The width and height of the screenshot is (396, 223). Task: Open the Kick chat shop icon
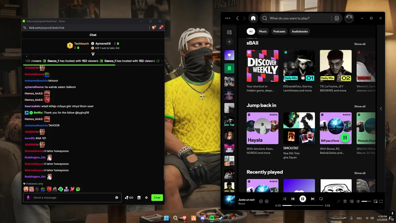point(139,198)
